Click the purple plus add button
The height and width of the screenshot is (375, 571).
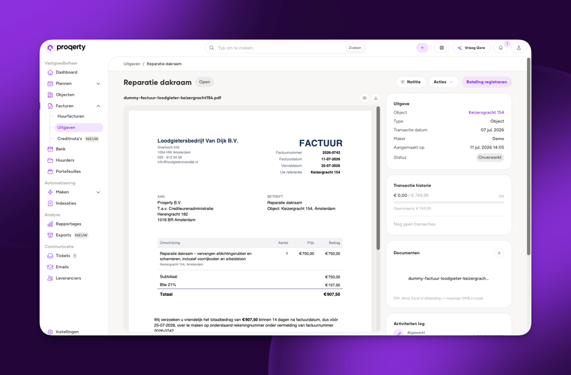click(x=422, y=48)
